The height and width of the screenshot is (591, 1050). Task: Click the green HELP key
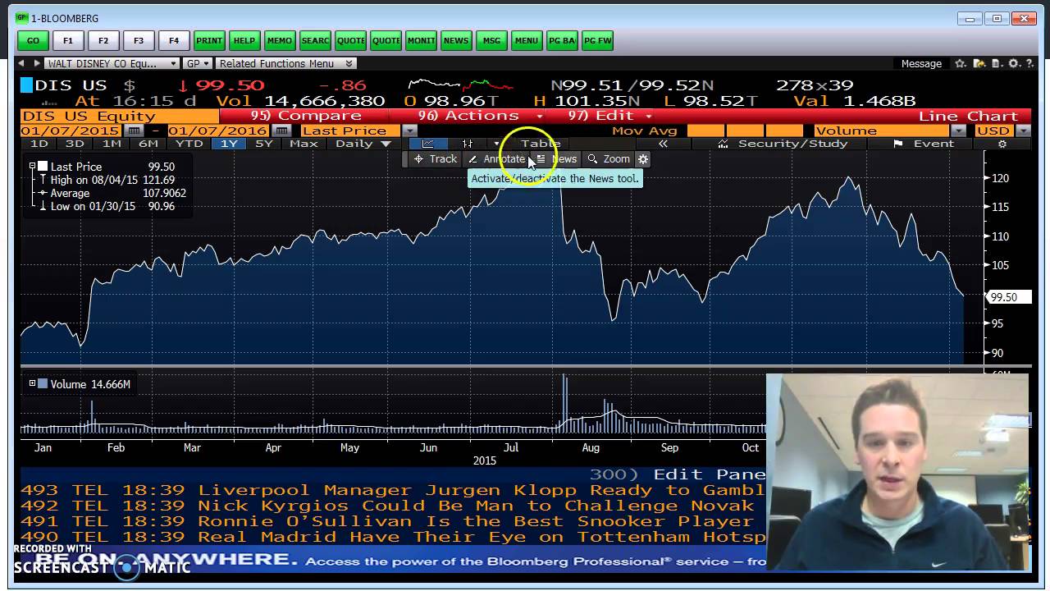click(244, 40)
